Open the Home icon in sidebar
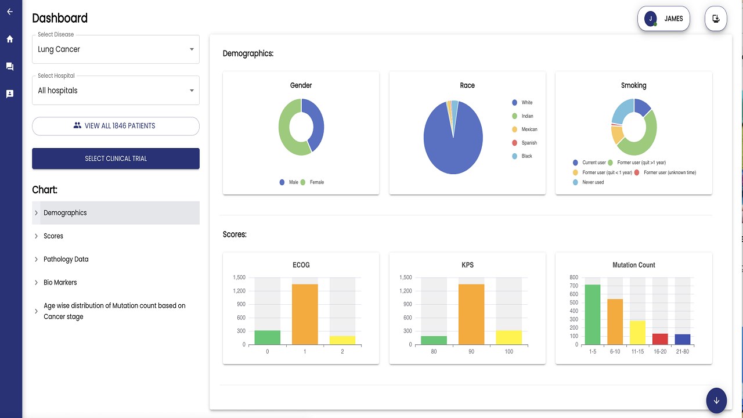Image resolution: width=743 pixels, height=418 pixels. point(10,39)
